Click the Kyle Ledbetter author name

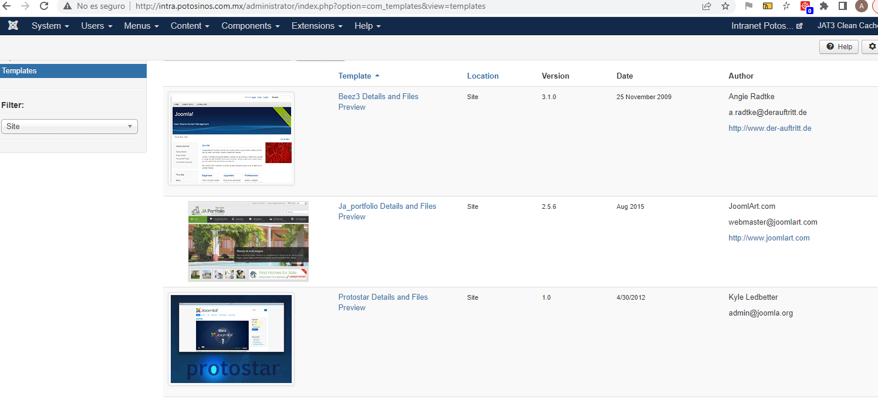tap(754, 297)
